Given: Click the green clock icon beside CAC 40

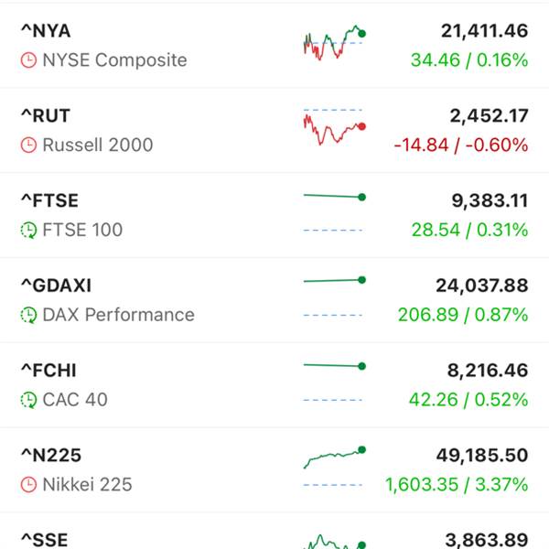Looking at the screenshot, I should click(28, 400).
